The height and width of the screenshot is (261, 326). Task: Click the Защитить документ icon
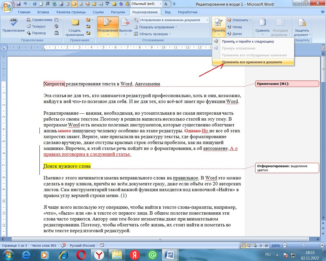coord(302,27)
